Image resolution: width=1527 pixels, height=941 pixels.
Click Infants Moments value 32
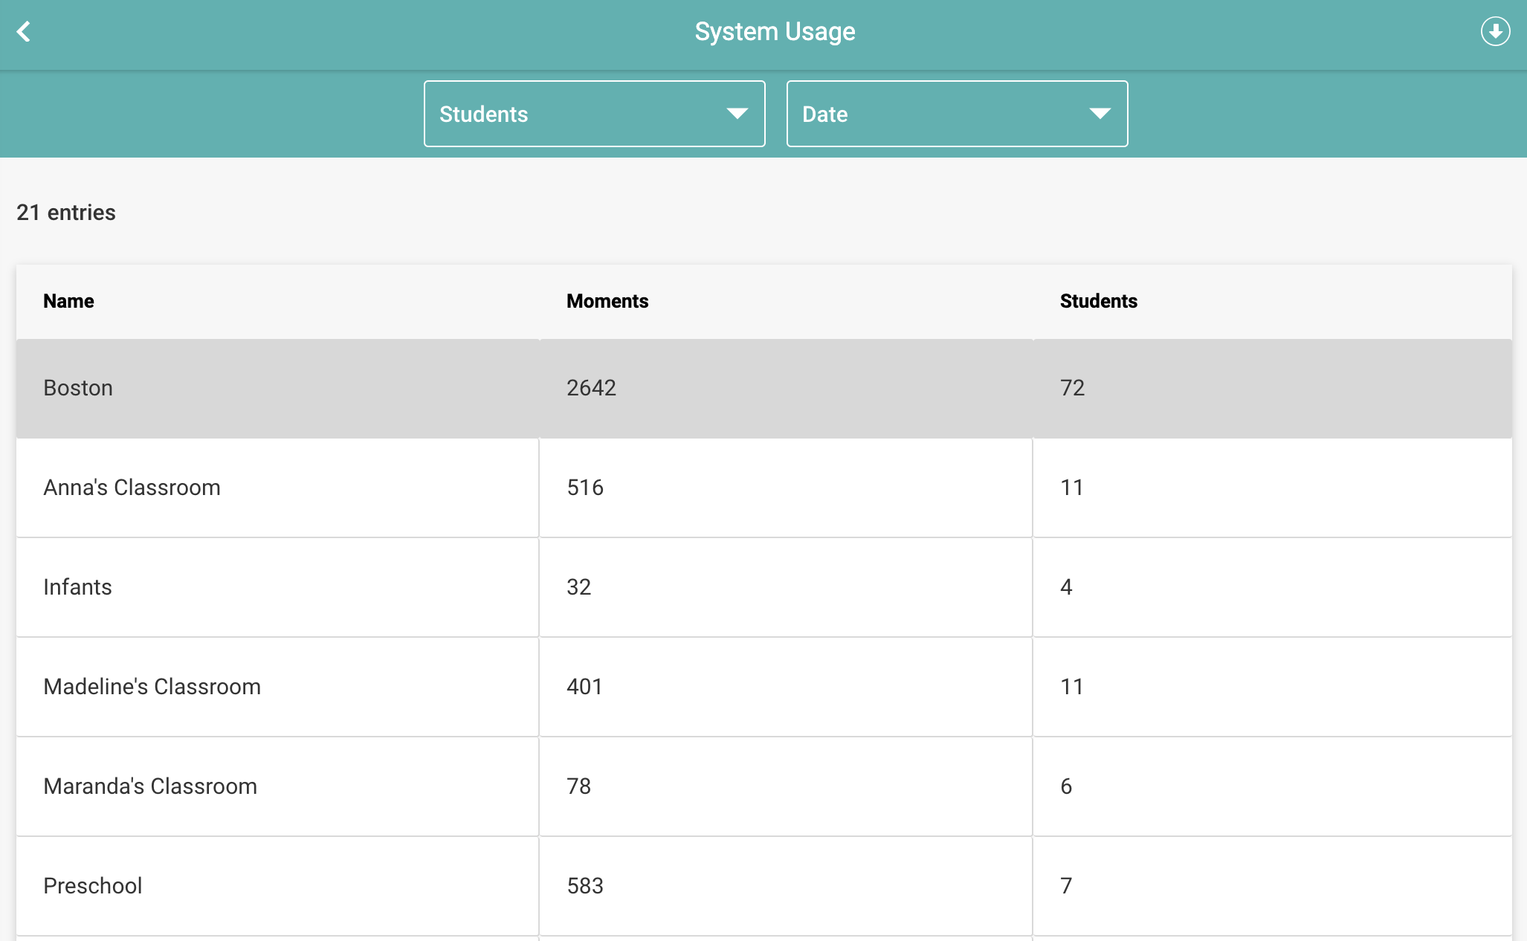(579, 587)
